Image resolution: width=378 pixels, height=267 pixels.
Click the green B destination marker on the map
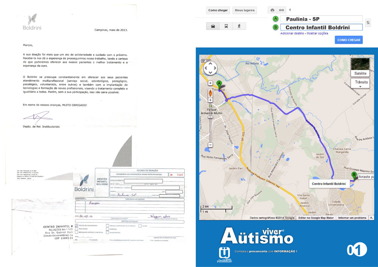[354, 175]
